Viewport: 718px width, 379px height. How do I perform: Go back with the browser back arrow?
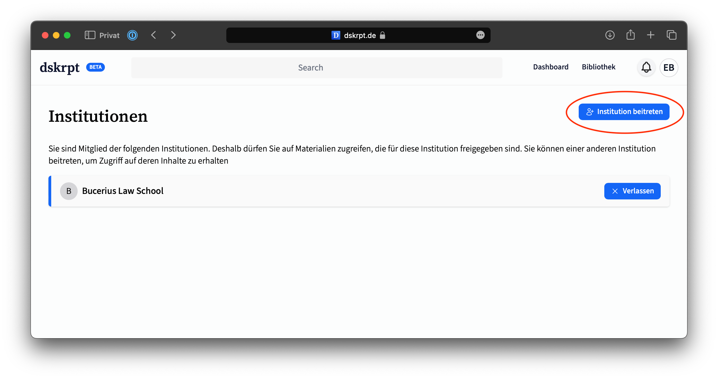154,35
